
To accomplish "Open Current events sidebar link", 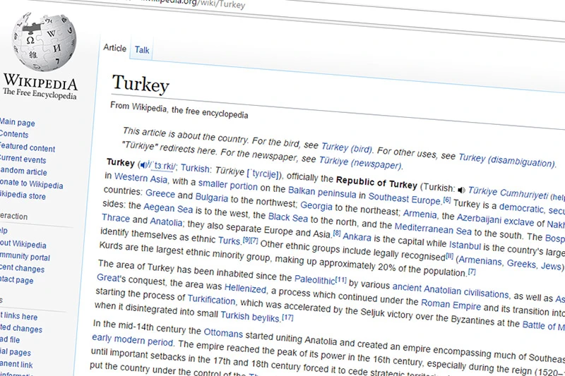I will coord(23,159).
